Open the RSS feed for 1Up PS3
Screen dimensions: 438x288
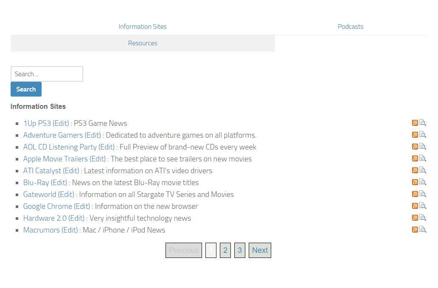click(415, 123)
